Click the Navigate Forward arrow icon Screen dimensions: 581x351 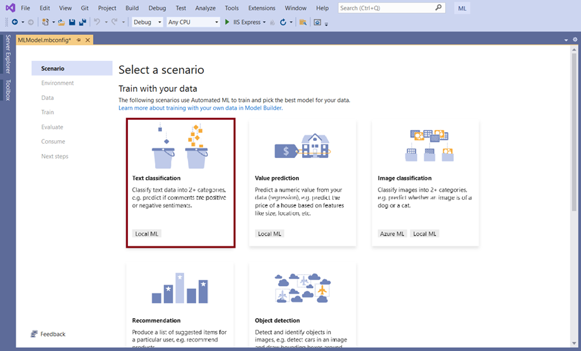coord(31,23)
